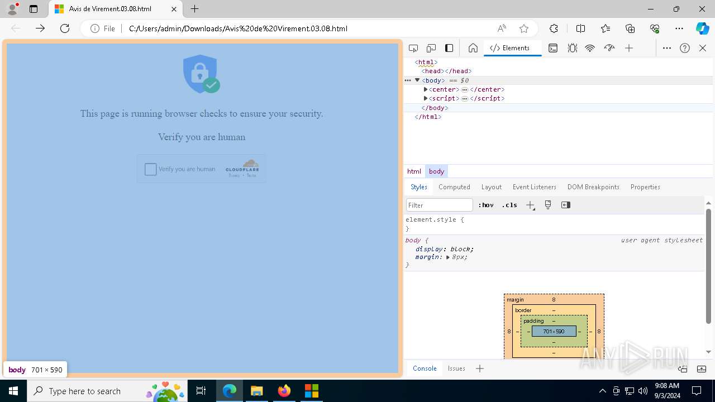Click the Styles Filter input field

coord(440,205)
